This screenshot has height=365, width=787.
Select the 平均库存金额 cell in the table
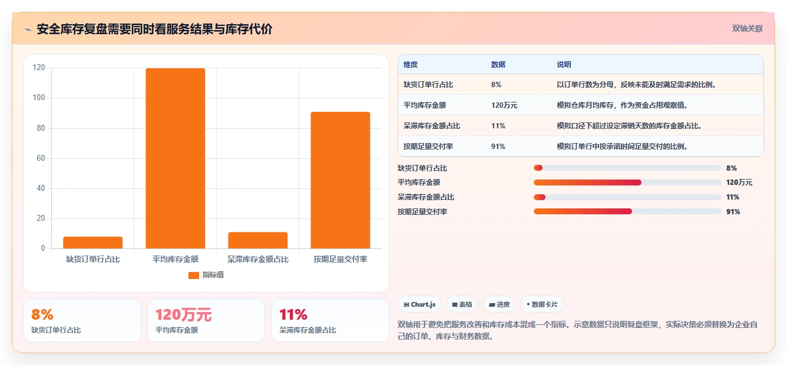point(425,105)
